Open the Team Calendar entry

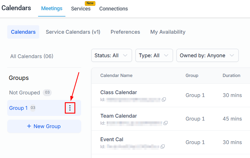tap(119, 116)
